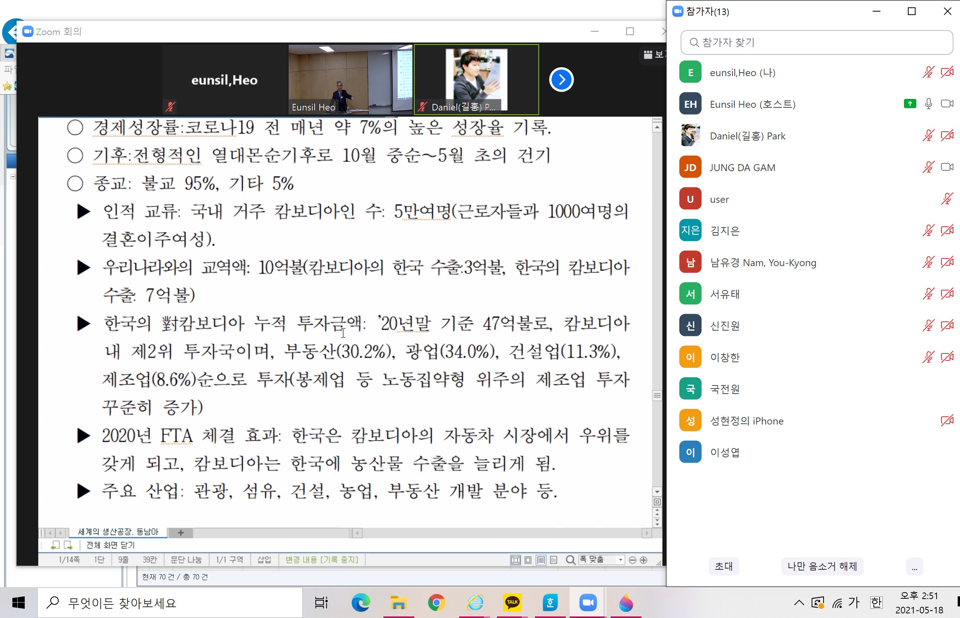Click the Windows search box 무엇이든 찾아보세요

[170, 602]
